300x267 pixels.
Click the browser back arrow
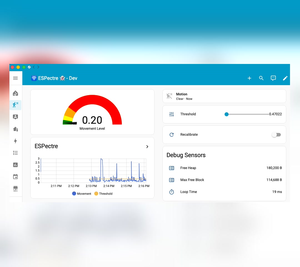click(x=34, y=67)
